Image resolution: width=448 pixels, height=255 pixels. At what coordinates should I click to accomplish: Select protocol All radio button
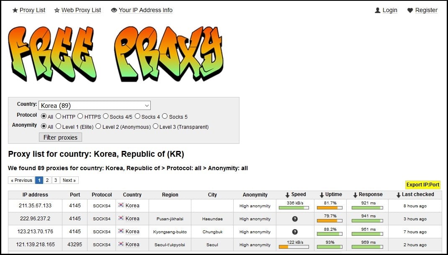44,116
